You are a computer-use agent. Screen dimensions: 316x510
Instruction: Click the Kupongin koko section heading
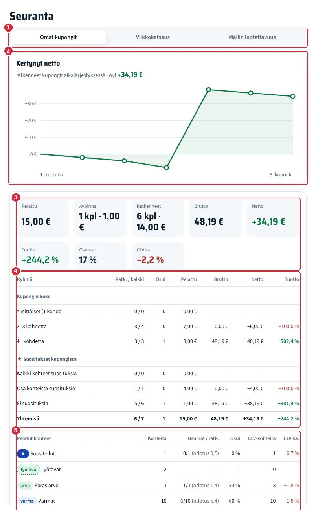pyautogui.click(x=34, y=297)
